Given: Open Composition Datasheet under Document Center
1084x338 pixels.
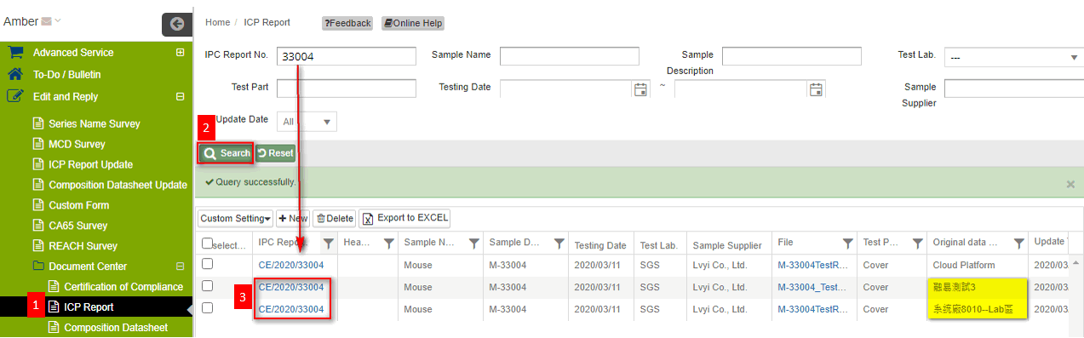Looking at the screenshot, I should (x=116, y=328).
